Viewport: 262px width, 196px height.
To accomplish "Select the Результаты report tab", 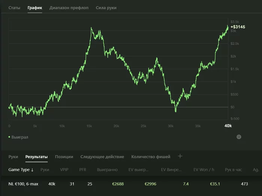I will 36,157.
